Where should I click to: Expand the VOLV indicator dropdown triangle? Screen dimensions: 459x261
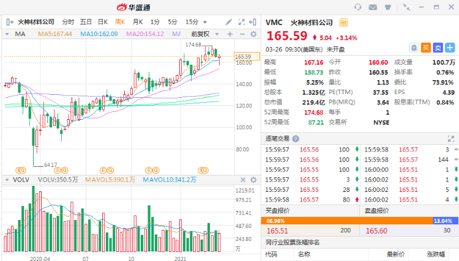coord(7,180)
